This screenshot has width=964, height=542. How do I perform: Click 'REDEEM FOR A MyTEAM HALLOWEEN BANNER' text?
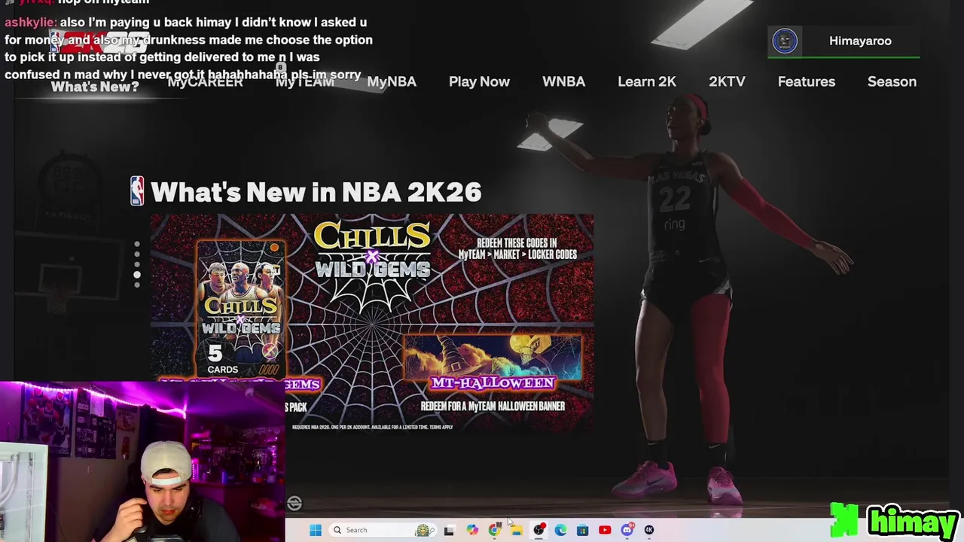tap(493, 406)
